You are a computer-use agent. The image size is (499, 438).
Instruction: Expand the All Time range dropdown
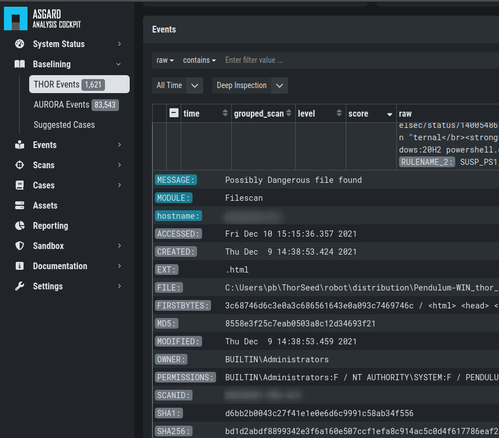[194, 85]
